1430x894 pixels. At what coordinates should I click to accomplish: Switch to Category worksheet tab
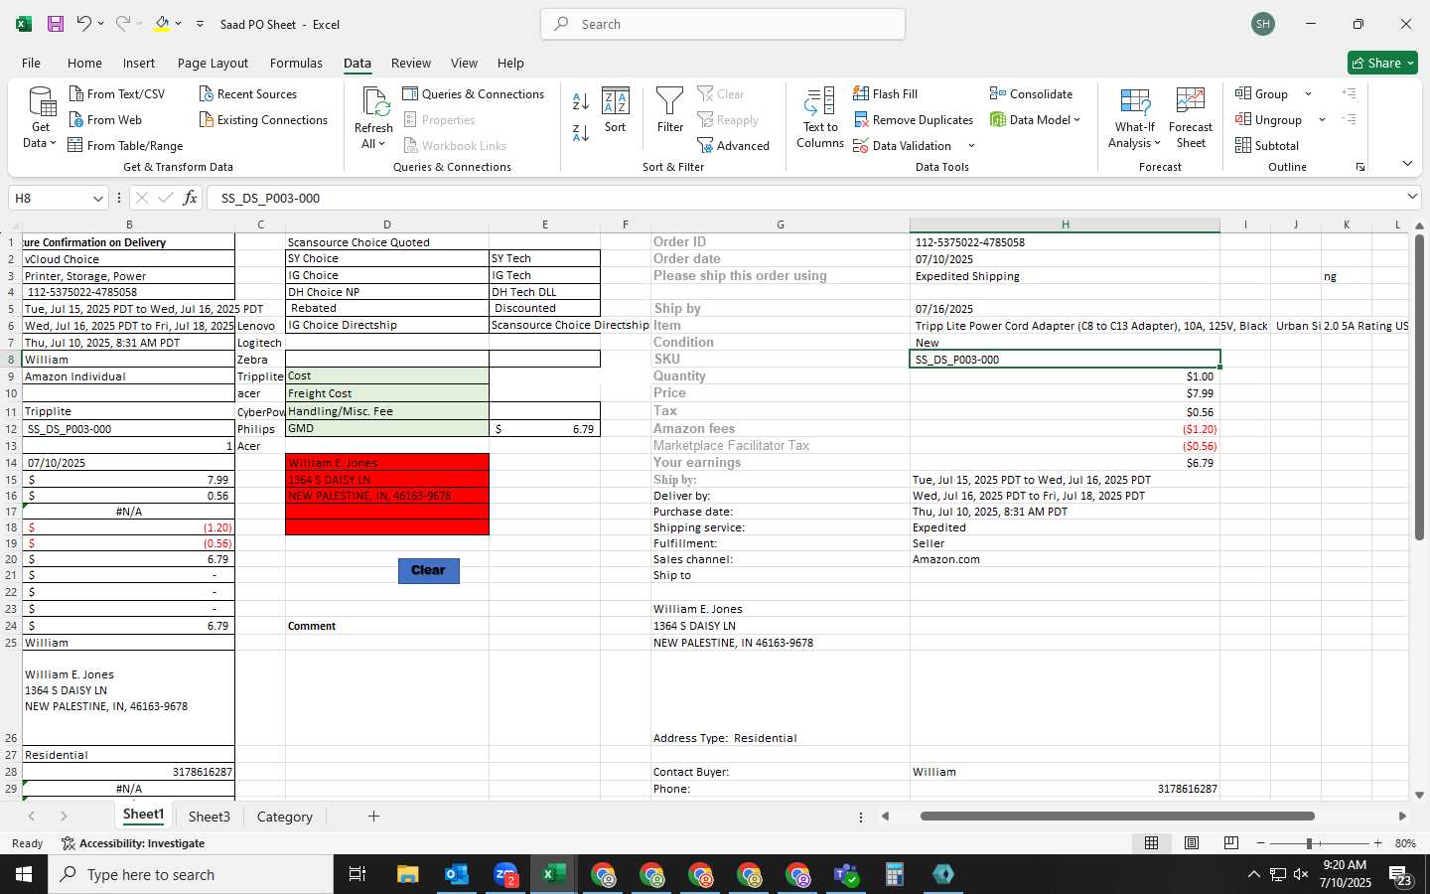pos(285,817)
